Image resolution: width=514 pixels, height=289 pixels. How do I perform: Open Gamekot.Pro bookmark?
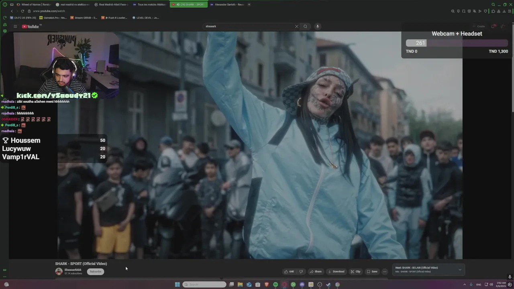point(53,18)
